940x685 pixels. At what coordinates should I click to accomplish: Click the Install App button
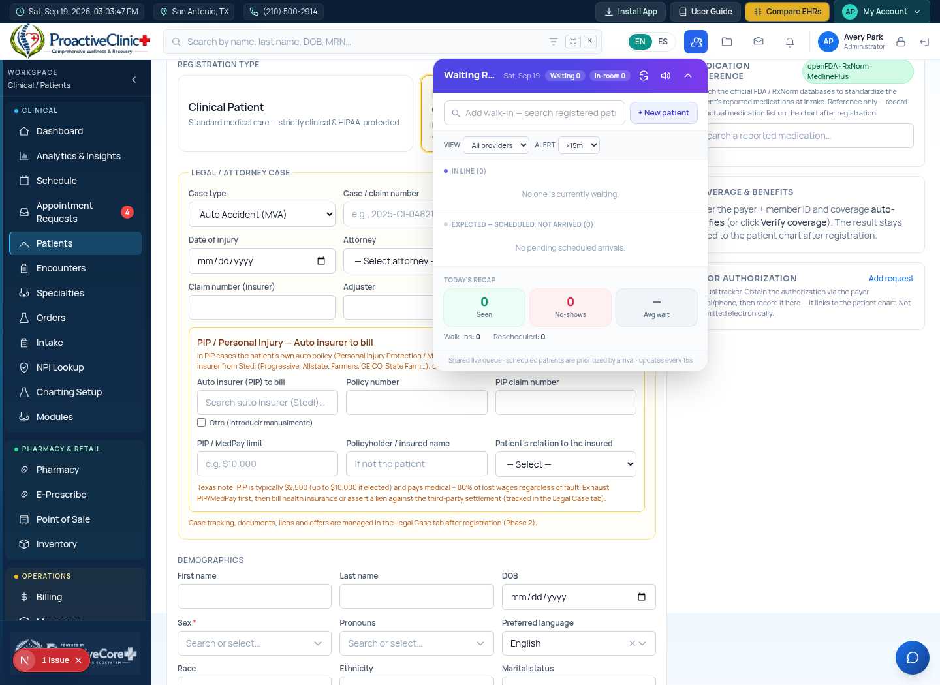pyautogui.click(x=631, y=12)
